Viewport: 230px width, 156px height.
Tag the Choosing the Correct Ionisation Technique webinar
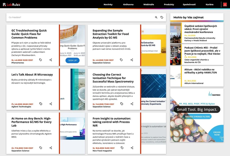pos(122,104)
